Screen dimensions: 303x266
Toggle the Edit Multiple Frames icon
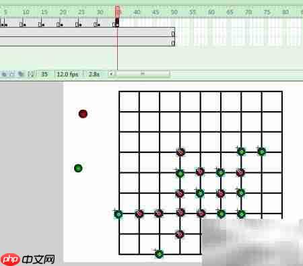(x=21, y=74)
